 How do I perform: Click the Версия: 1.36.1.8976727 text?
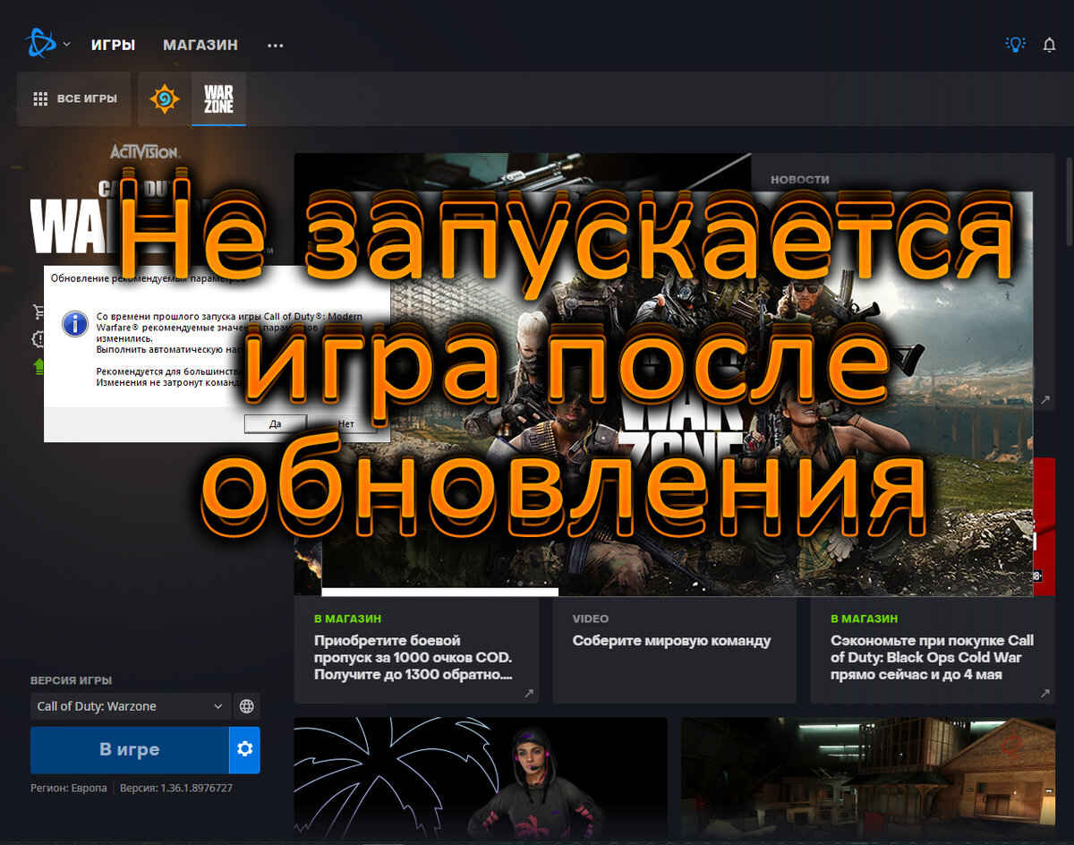coord(176,788)
